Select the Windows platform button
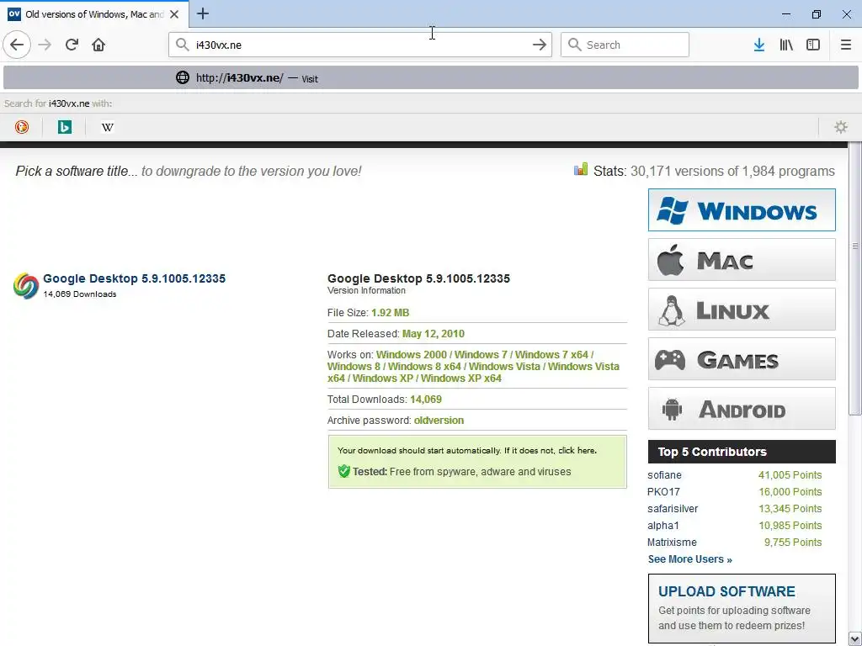The image size is (862, 646). click(x=742, y=209)
